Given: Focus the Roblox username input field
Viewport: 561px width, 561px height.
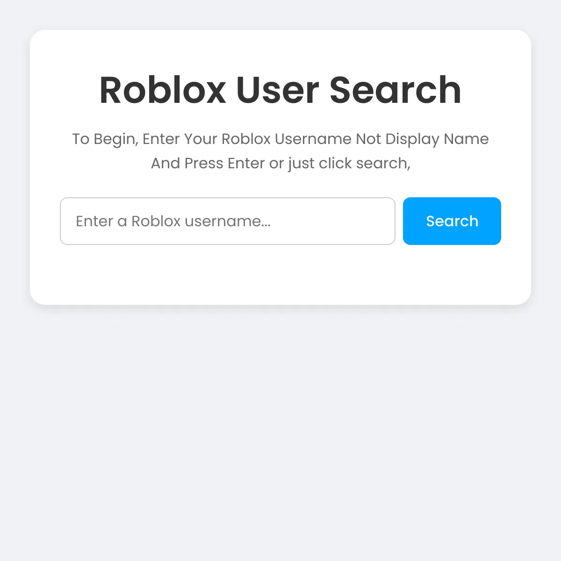Looking at the screenshot, I should tap(228, 221).
